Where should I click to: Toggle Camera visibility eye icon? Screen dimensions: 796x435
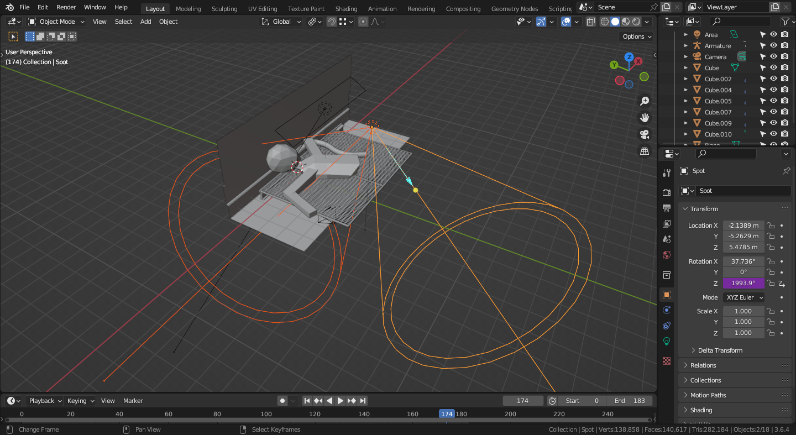point(774,56)
